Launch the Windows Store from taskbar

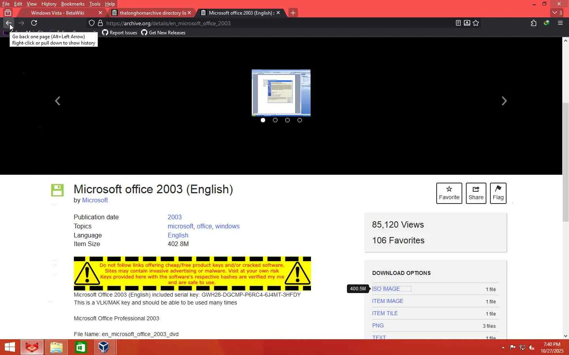(x=81, y=348)
